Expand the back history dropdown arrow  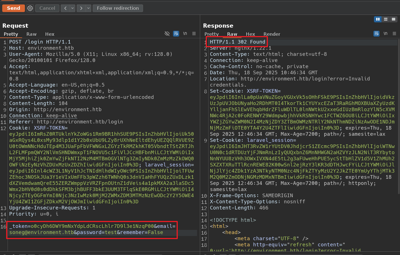tap(72, 8)
